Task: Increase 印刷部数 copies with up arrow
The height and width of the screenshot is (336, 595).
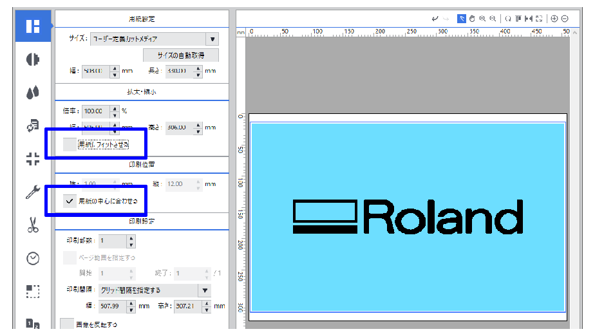Action: 131,238
